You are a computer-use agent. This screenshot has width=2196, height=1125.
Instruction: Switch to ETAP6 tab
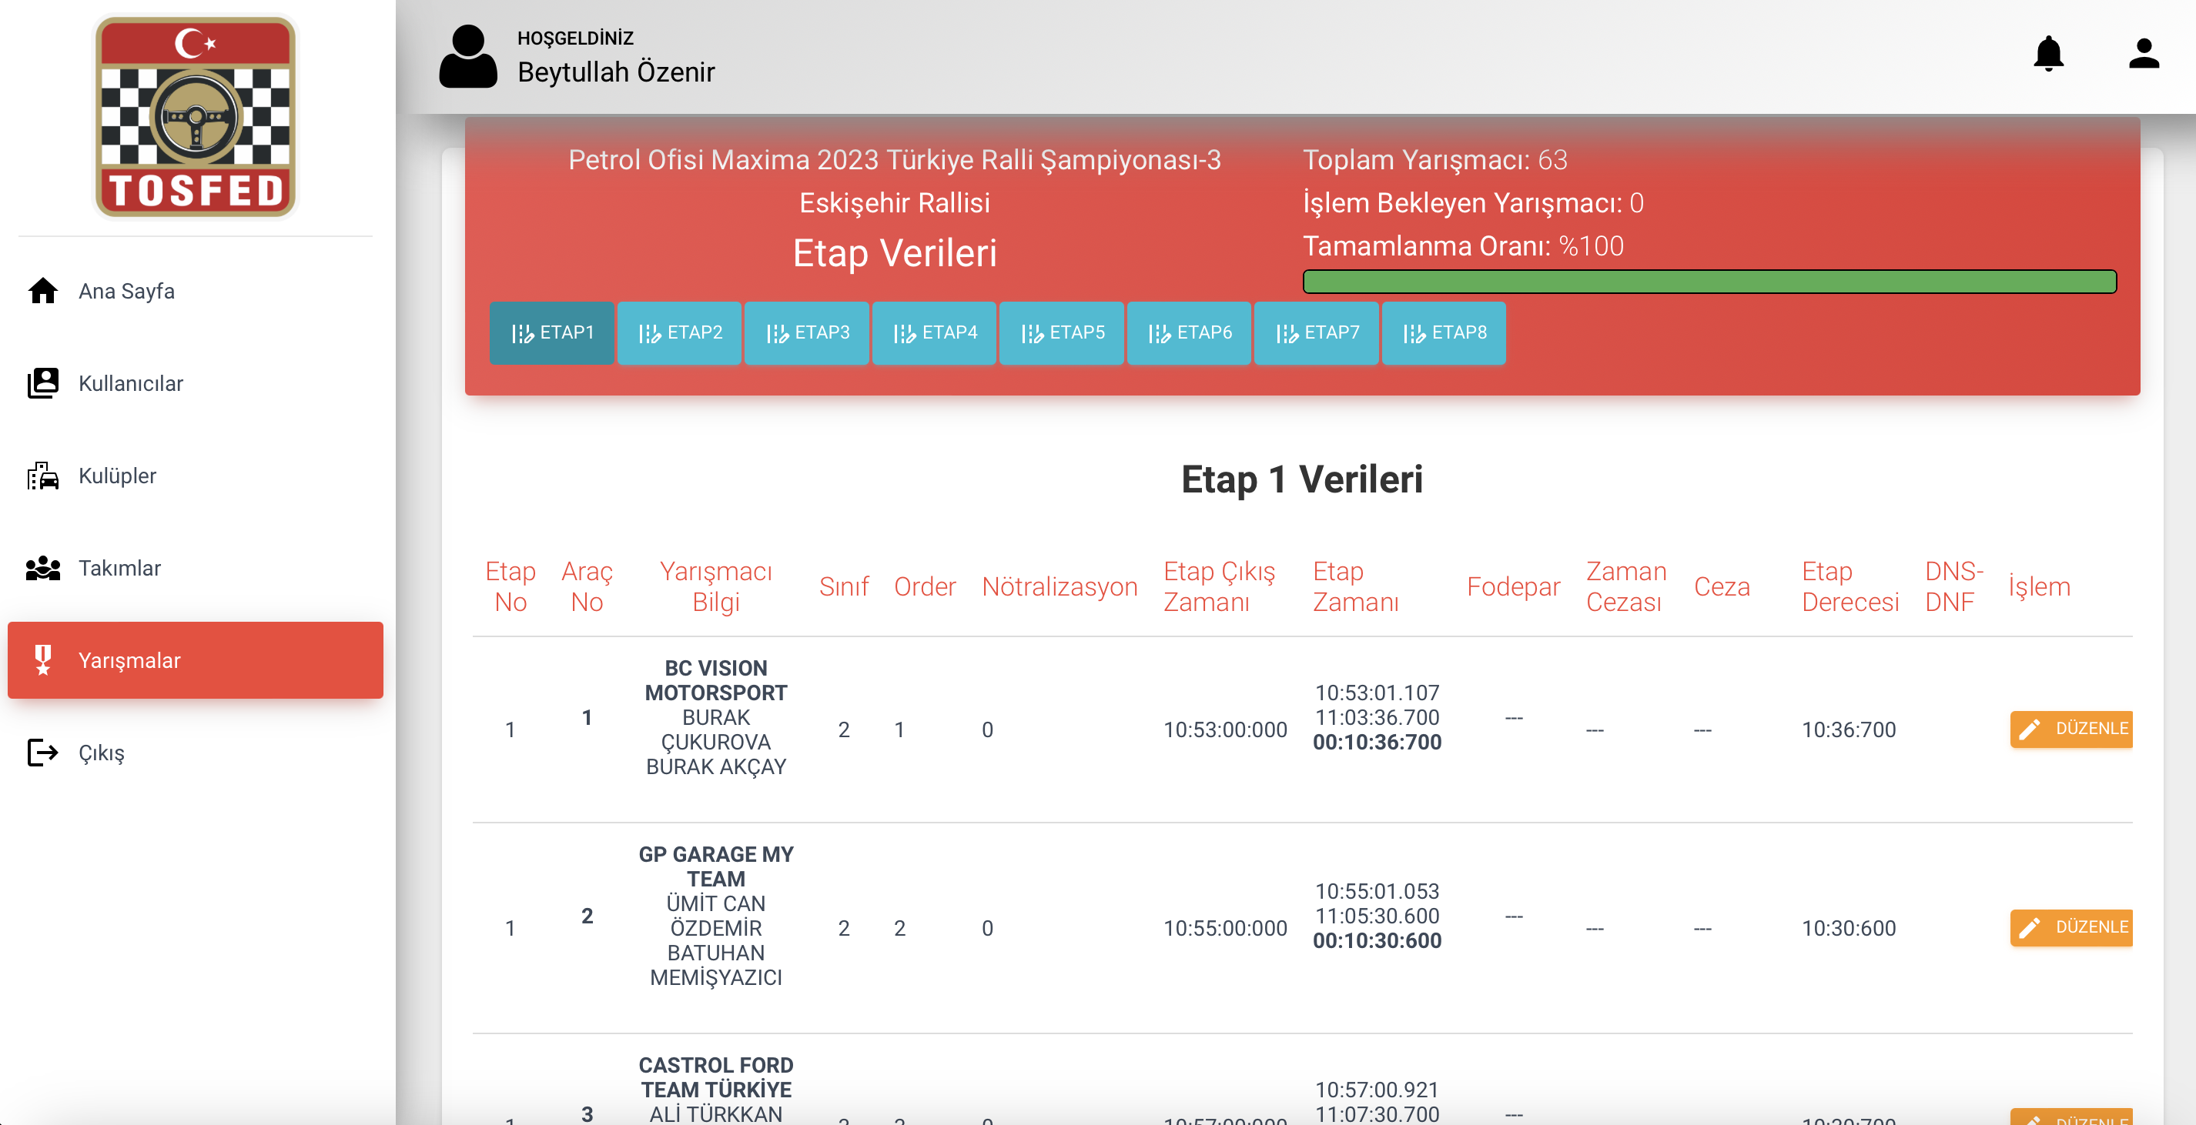(1189, 333)
